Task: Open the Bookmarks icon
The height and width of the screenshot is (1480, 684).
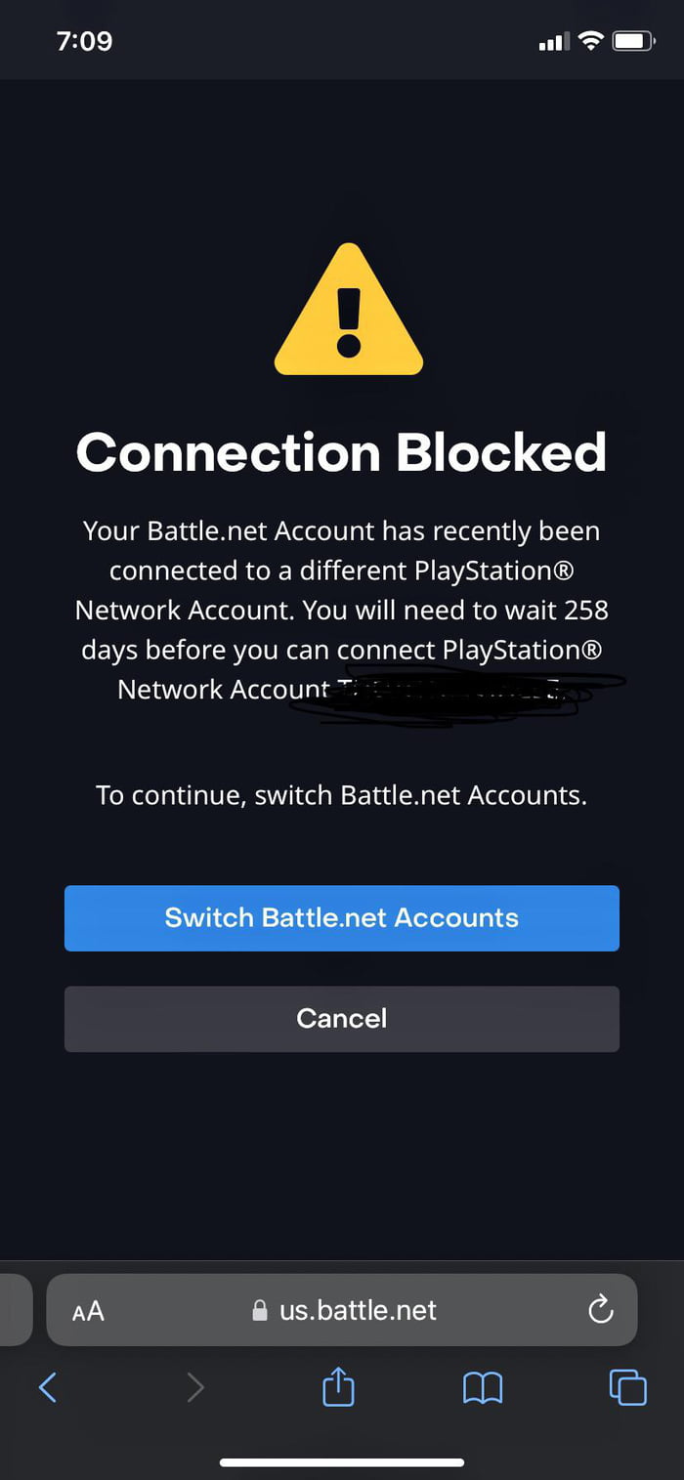Action: 483,1387
